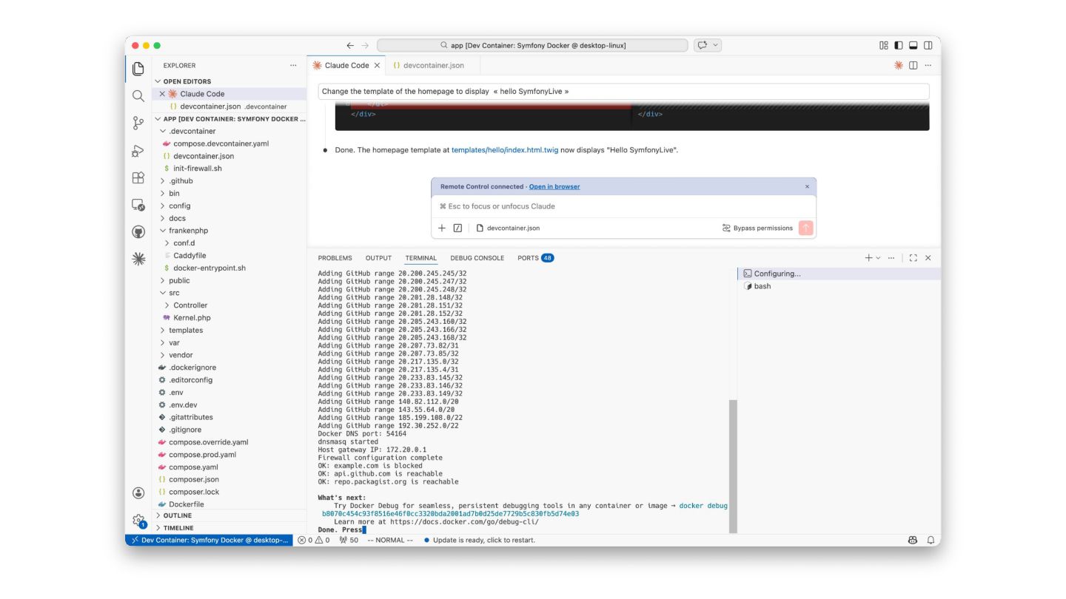Select the Configuring... terminal entry
1066x599 pixels.
click(839, 274)
